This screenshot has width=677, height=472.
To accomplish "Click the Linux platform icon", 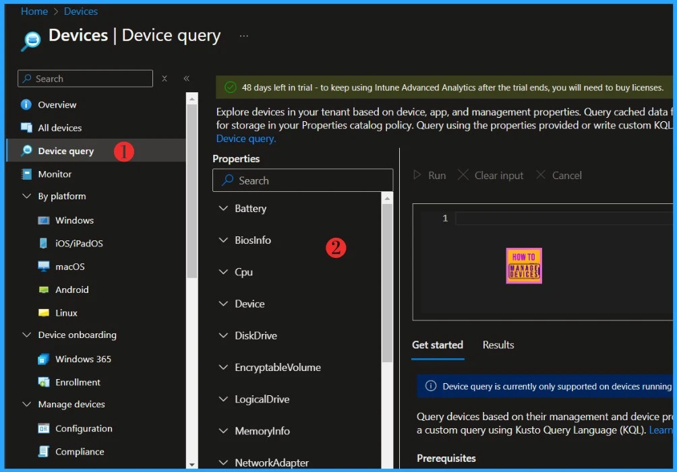I will tap(44, 312).
